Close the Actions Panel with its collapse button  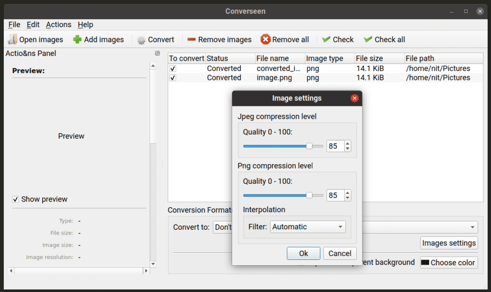point(157,53)
